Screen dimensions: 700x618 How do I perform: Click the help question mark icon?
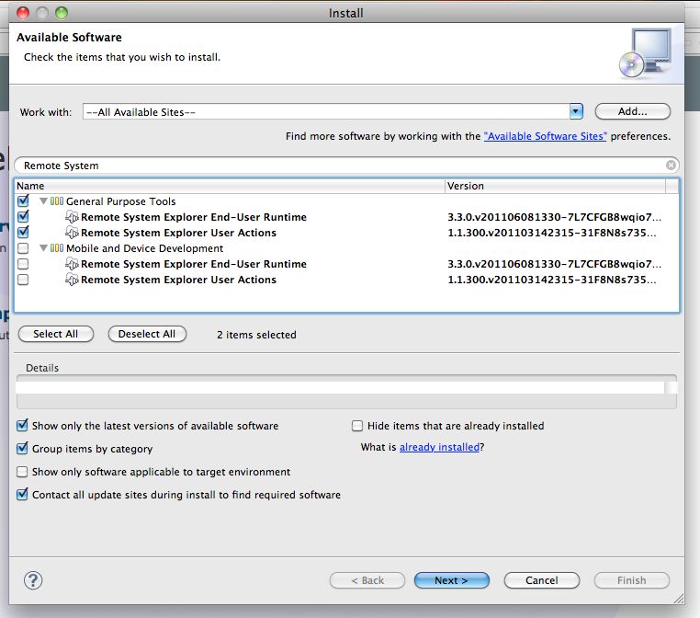33,580
